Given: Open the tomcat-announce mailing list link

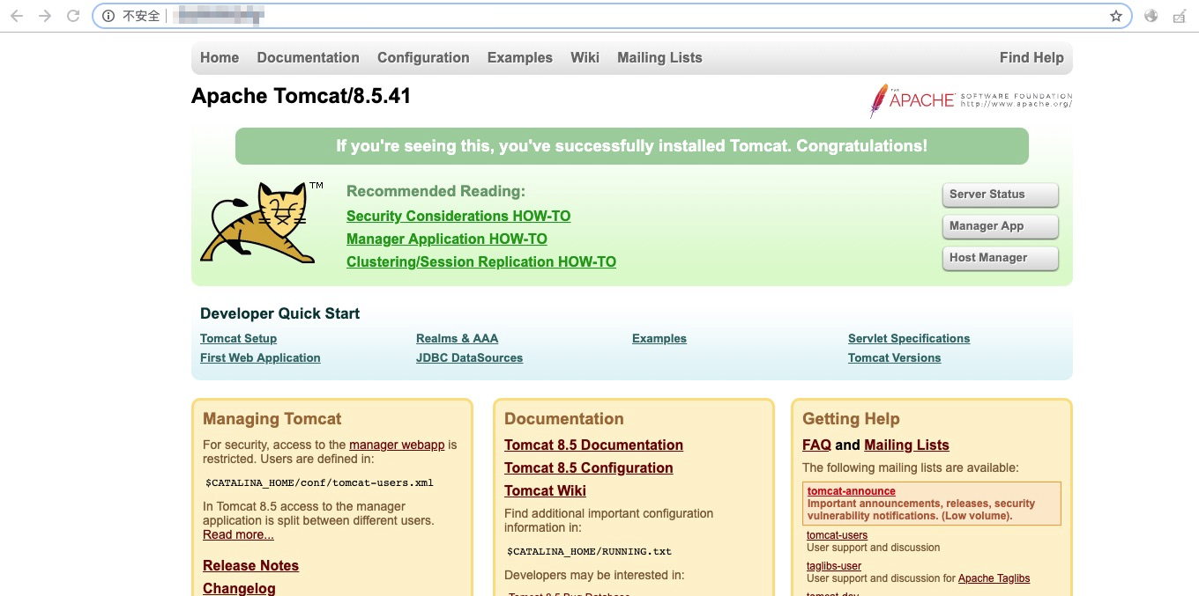Looking at the screenshot, I should pos(851,492).
